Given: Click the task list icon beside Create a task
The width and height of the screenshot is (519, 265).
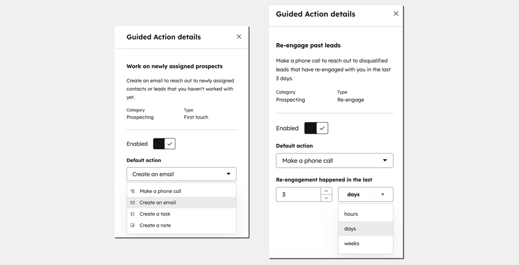Looking at the screenshot, I should coord(132,214).
